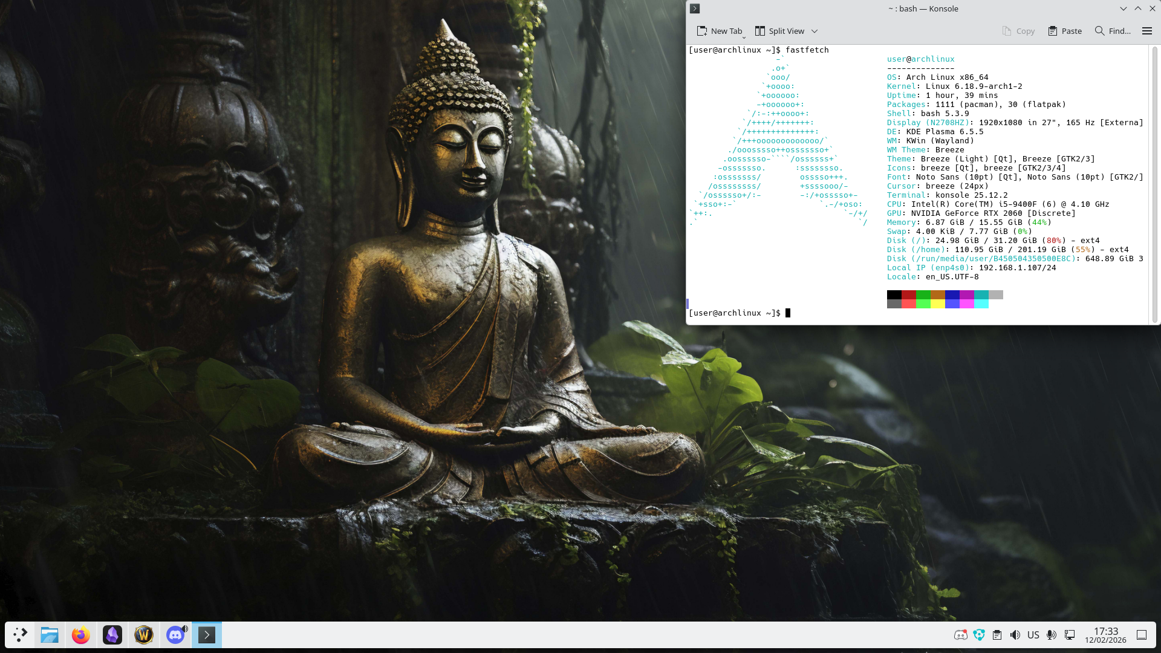
Task: Open the clipboard tray applet
Action: (x=997, y=635)
